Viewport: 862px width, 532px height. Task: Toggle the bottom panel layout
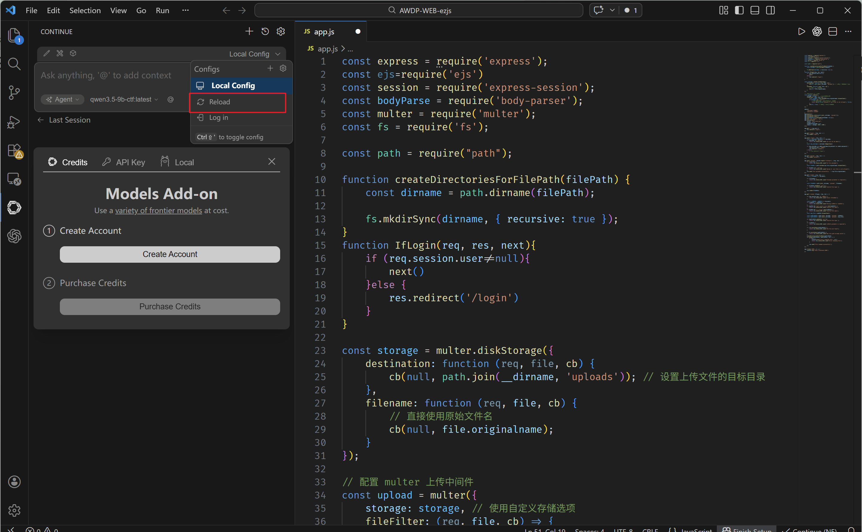(x=755, y=10)
